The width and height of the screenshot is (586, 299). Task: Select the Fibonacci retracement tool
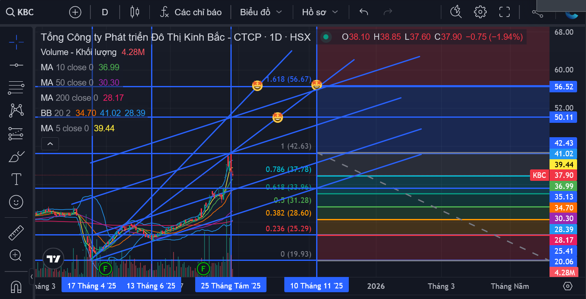16,88
